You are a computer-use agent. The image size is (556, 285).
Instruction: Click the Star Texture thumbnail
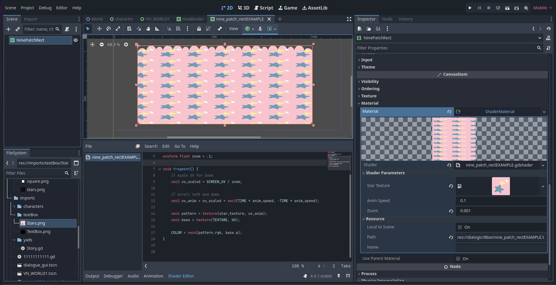(501, 186)
